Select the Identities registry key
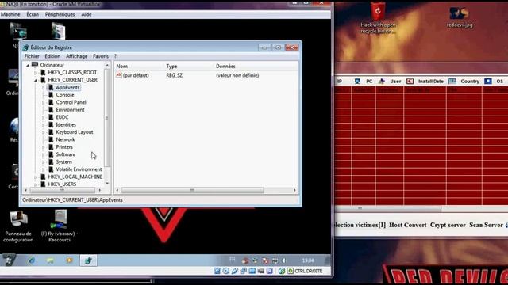The image size is (508, 285). (66, 124)
